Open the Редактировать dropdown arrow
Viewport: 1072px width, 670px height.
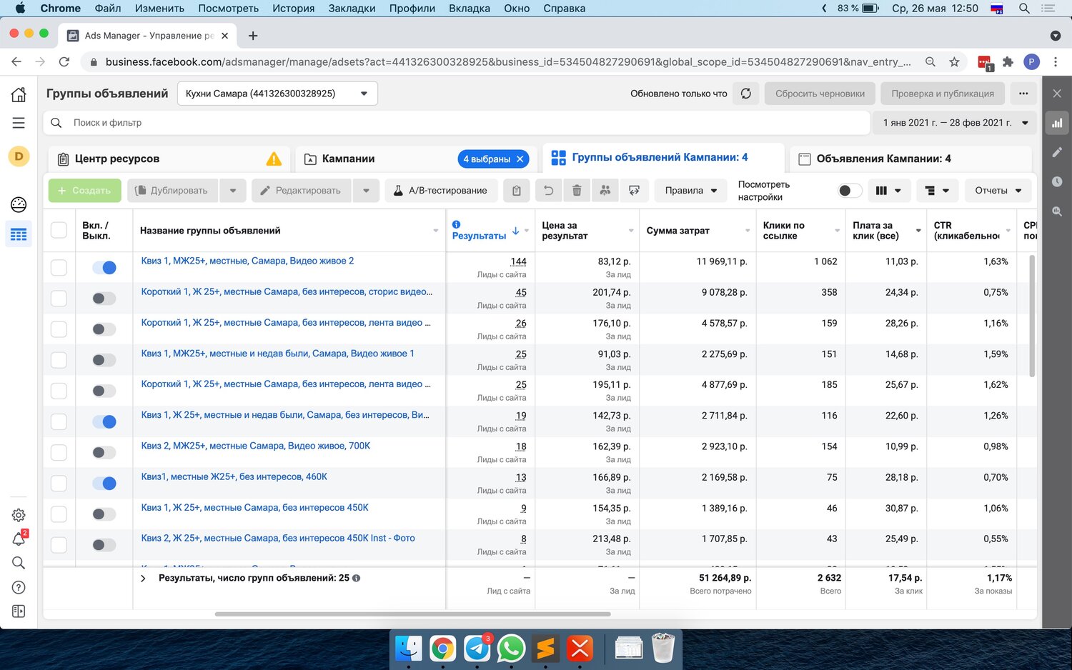coord(366,191)
